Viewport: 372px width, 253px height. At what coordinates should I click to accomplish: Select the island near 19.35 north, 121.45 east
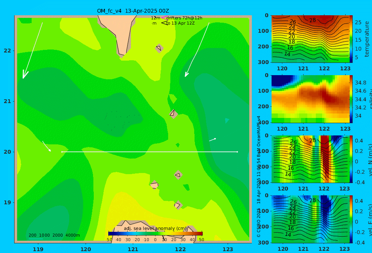tap(154, 185)
